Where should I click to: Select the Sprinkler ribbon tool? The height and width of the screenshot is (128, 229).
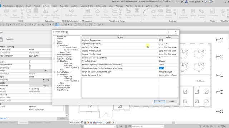point(137,12)
